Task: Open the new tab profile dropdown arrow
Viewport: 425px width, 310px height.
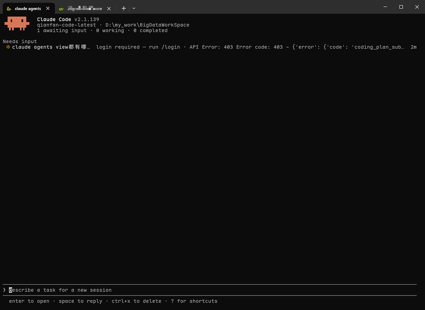Action: (134, 8)
